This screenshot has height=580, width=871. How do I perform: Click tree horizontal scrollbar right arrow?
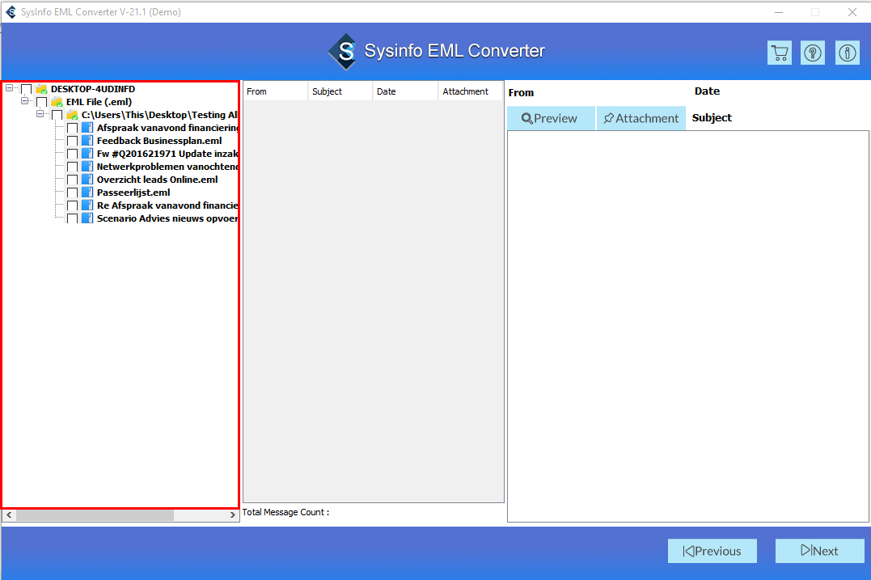click(233, 515)
